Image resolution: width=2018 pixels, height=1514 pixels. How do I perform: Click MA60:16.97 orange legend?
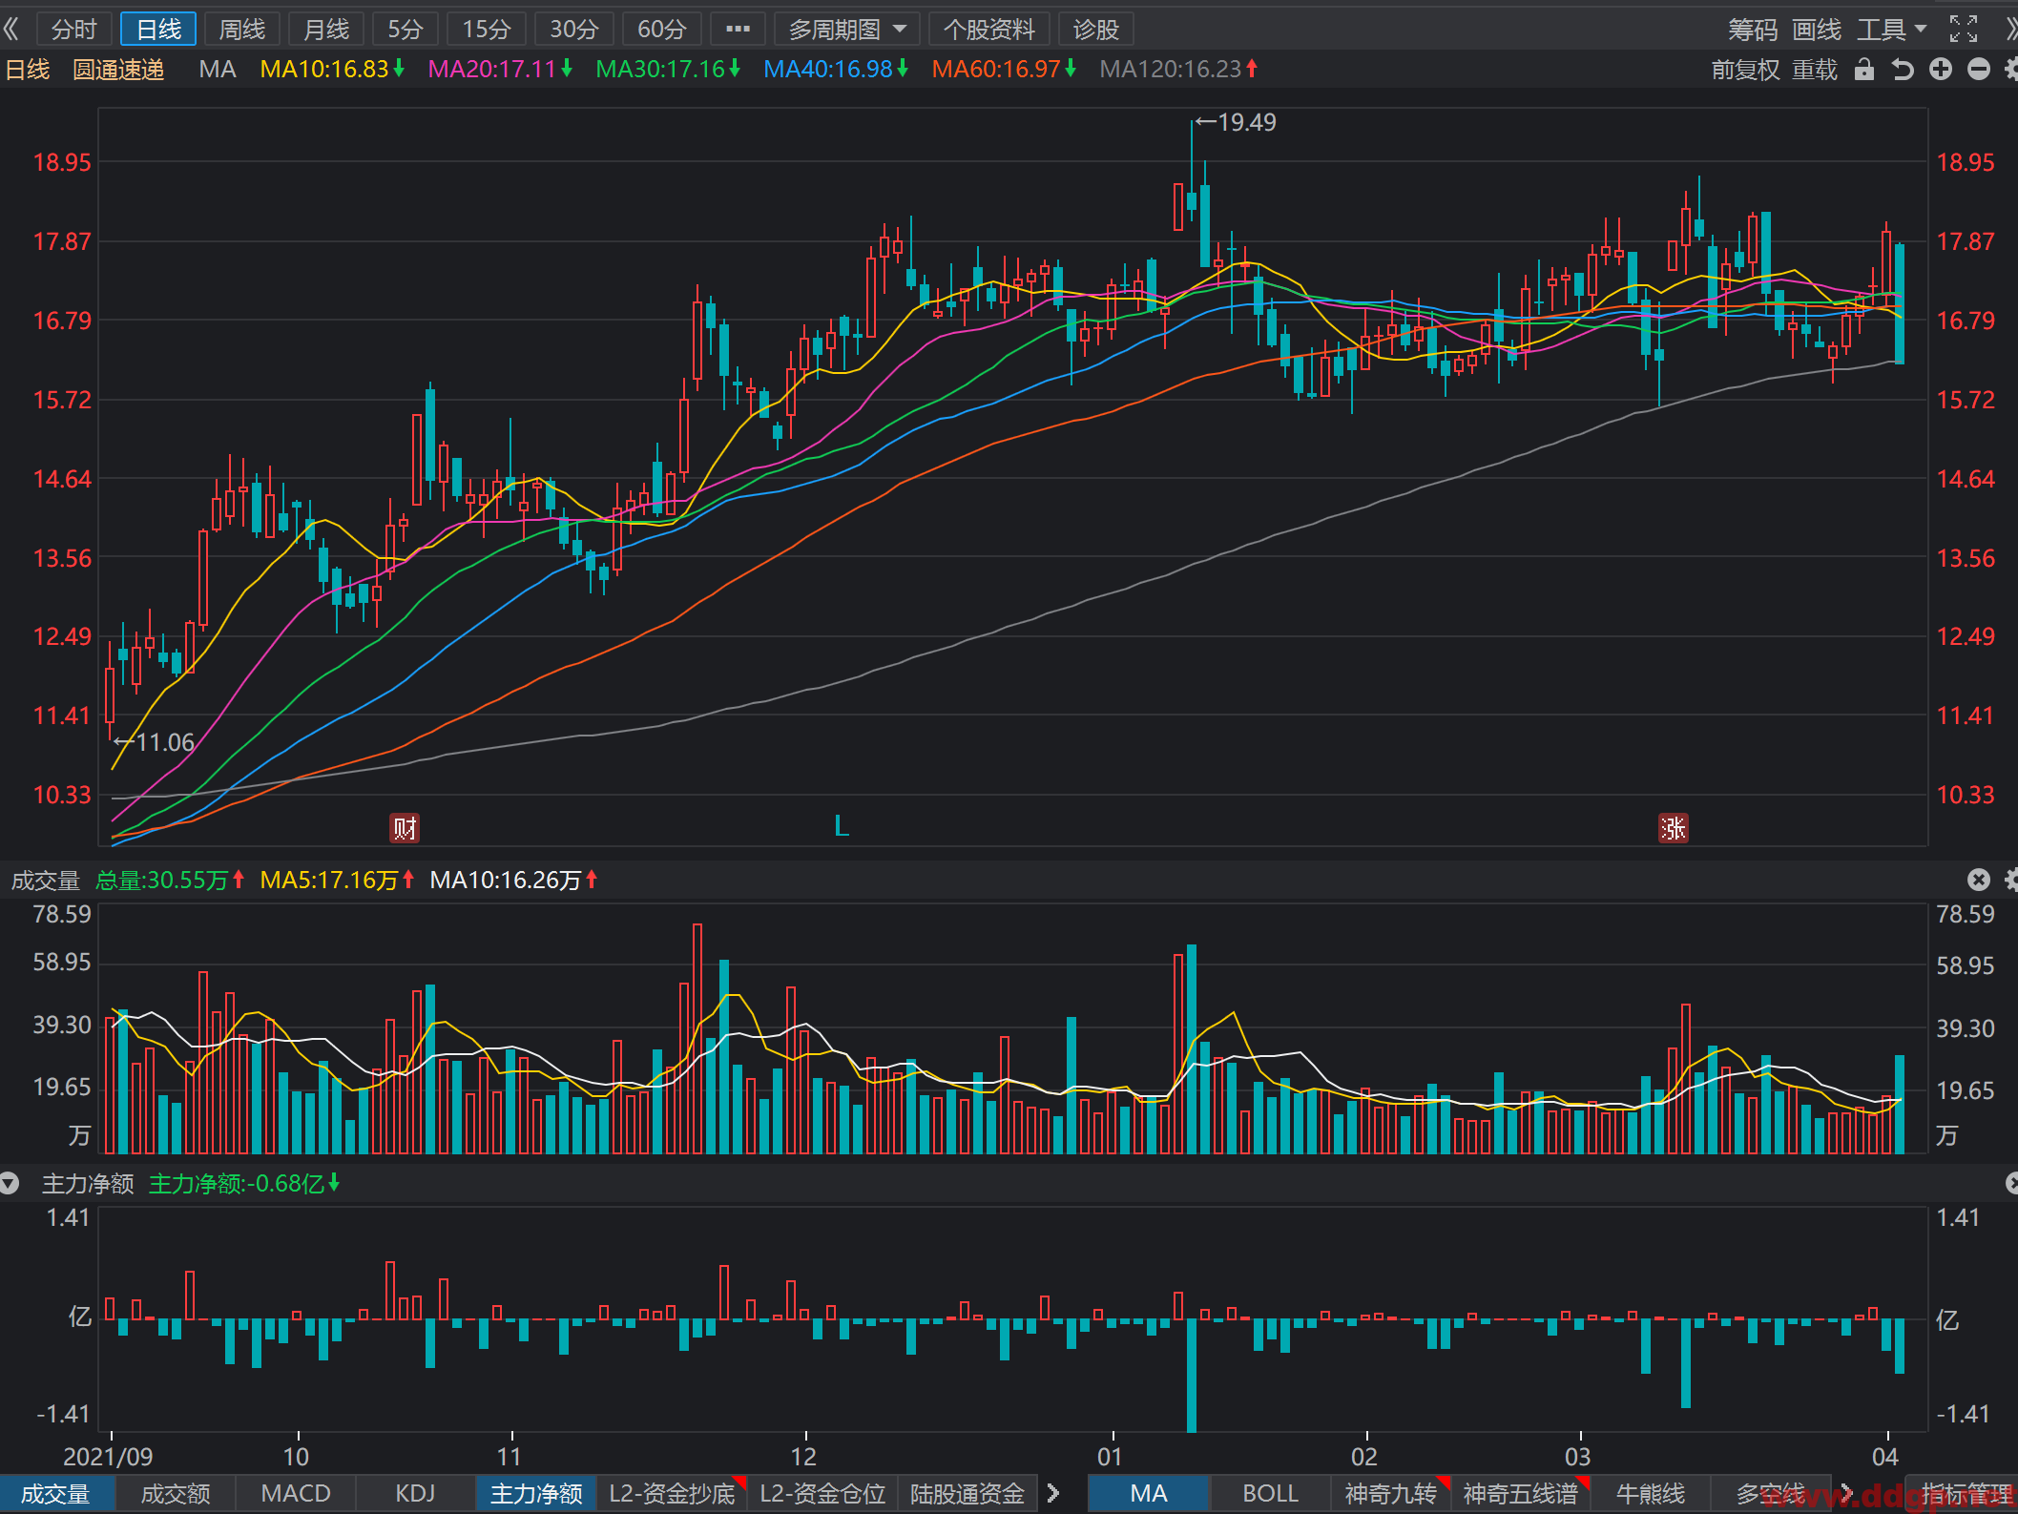tap(1004, 70)
